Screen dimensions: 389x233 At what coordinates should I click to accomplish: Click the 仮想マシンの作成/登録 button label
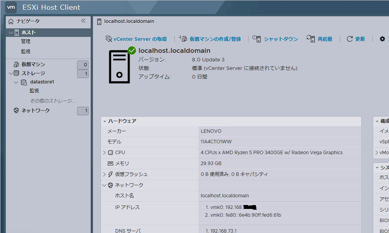coord(215,39)
